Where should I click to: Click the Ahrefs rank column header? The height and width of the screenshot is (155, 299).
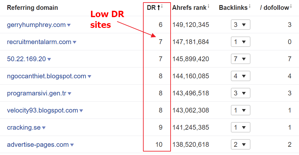189,8
